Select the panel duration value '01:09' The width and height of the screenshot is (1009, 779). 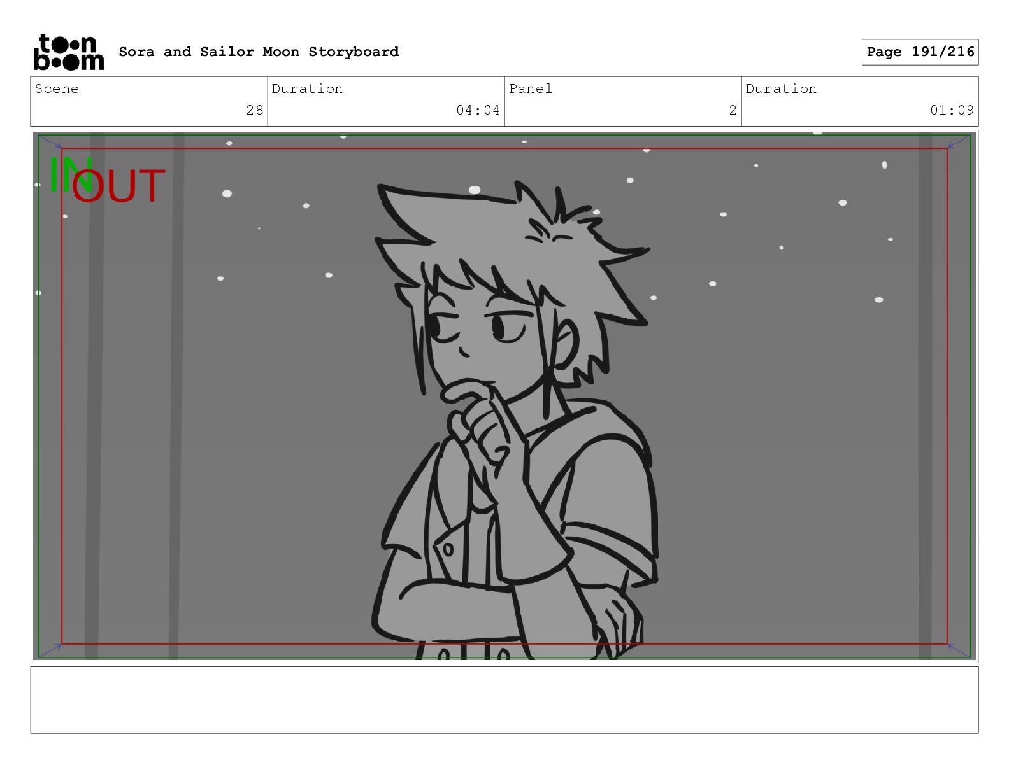[x=952, y=110]
